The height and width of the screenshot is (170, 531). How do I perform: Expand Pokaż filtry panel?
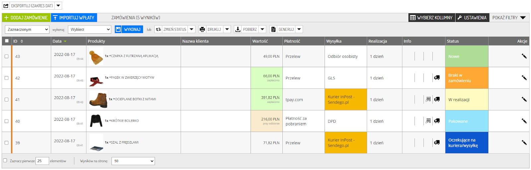tap(509, 18)
